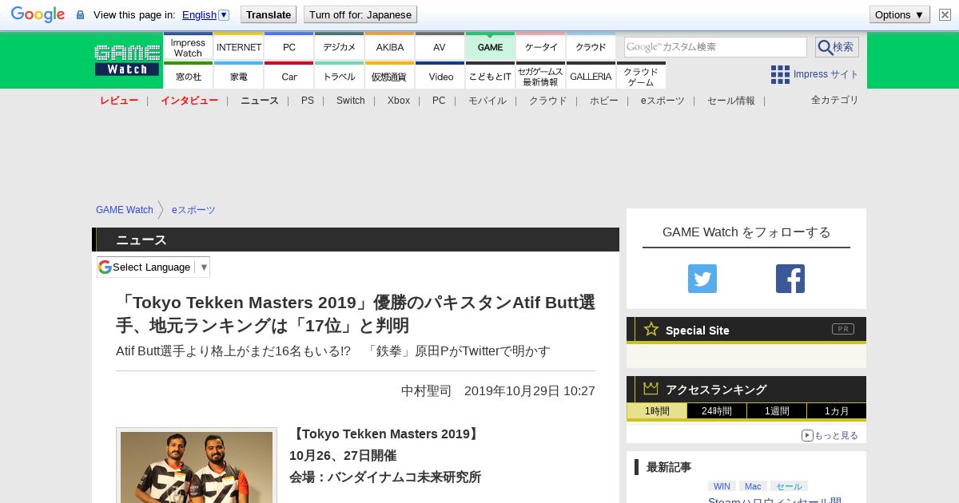Open the Impress サイト grid menu
This screenshot has height=503, width=959.
click(x=814, y=74)
